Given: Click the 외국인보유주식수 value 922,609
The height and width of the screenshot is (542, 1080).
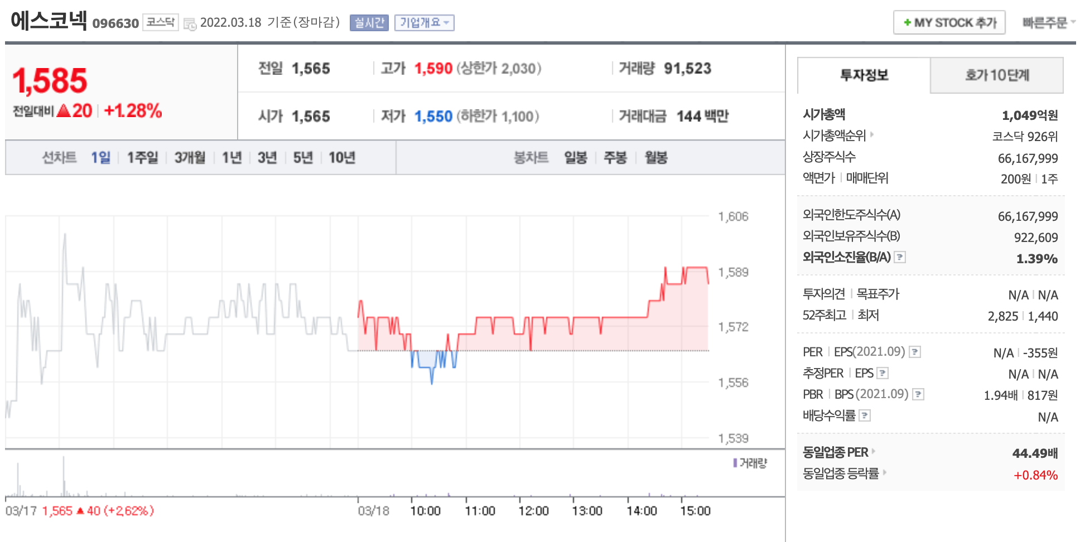Looking at the screenshot, I should (1036, 238).
